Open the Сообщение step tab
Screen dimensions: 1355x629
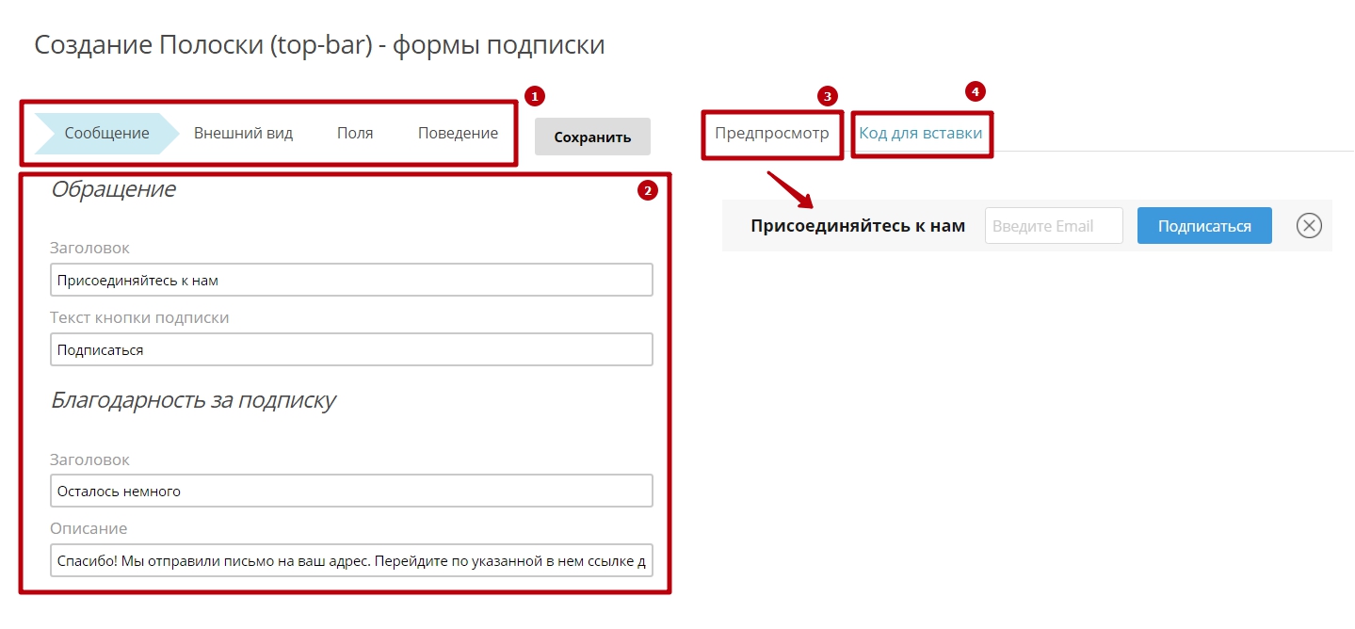(106, 134)
